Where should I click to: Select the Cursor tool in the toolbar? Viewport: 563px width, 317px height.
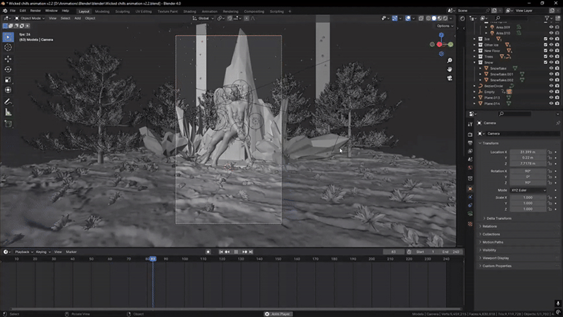[8, 47]
